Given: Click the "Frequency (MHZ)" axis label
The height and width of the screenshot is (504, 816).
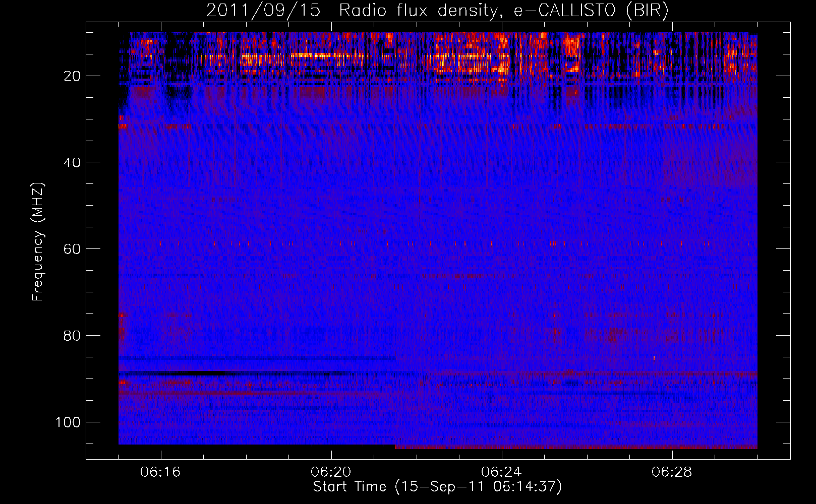Looking at the screenshot, I should pos(38,242).
